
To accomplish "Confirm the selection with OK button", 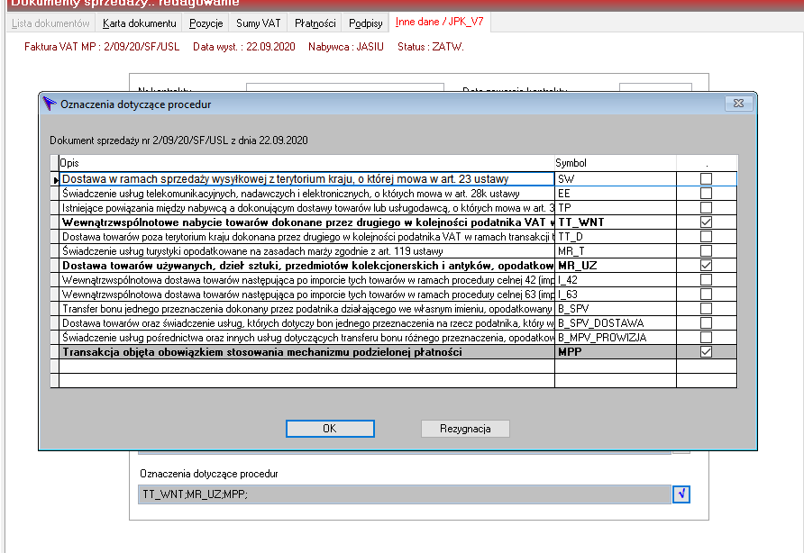I will point(330,429).
